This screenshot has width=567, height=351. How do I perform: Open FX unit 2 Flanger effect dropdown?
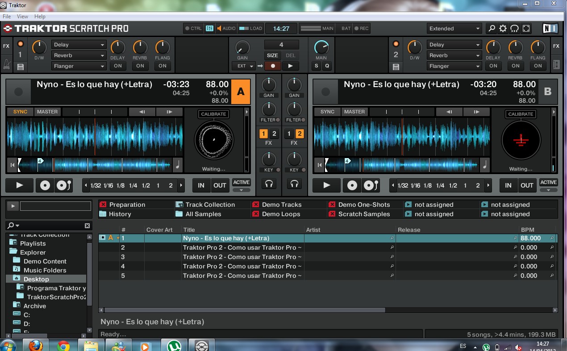click(x=454, y=66)
